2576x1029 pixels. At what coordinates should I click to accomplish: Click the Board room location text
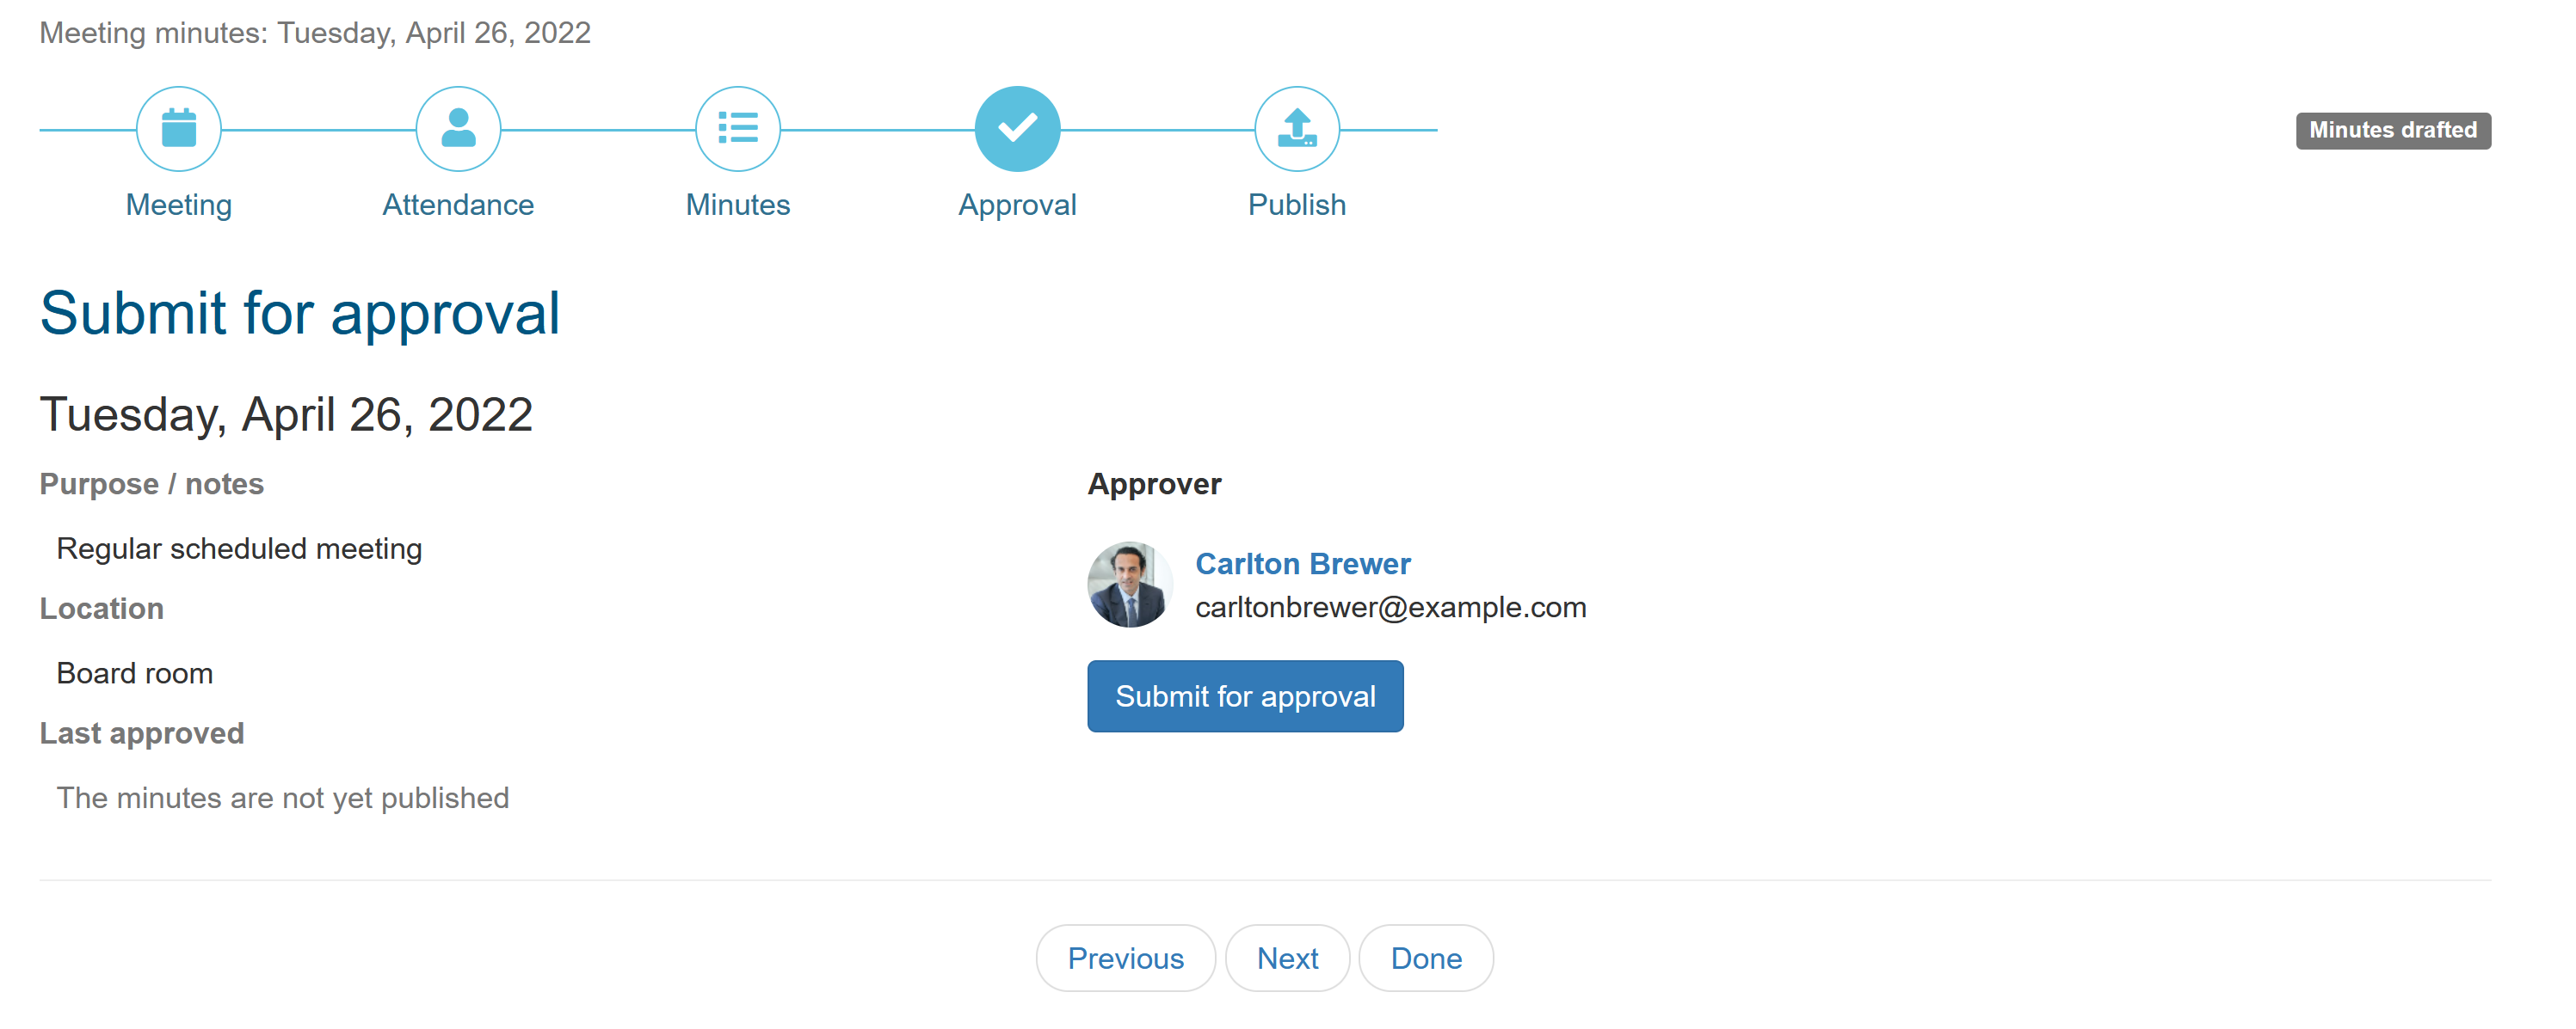135,673
